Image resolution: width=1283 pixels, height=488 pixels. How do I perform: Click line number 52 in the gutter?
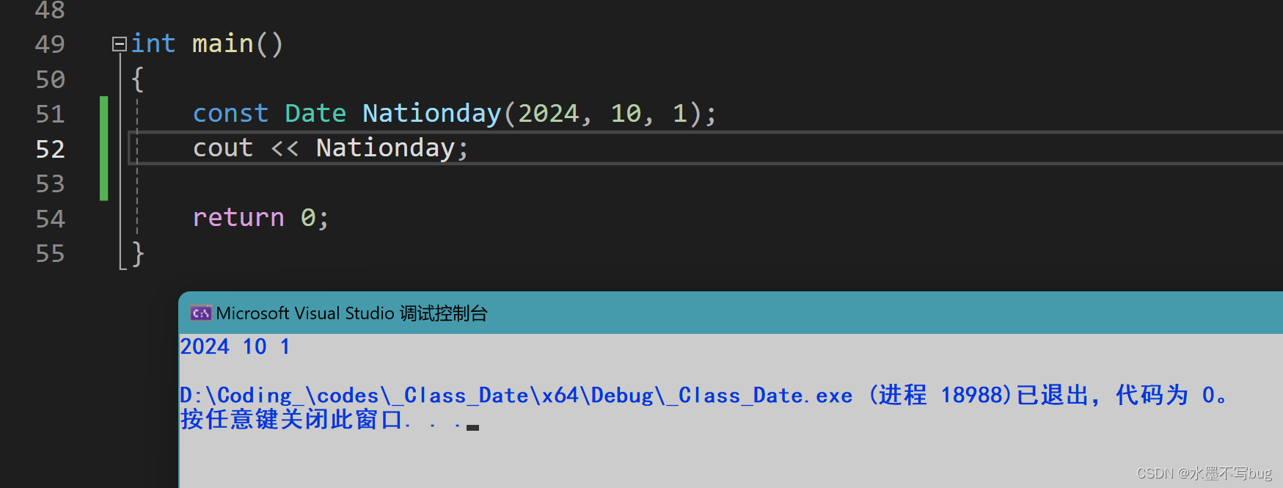pyautogui.click(x=50, y=149)
